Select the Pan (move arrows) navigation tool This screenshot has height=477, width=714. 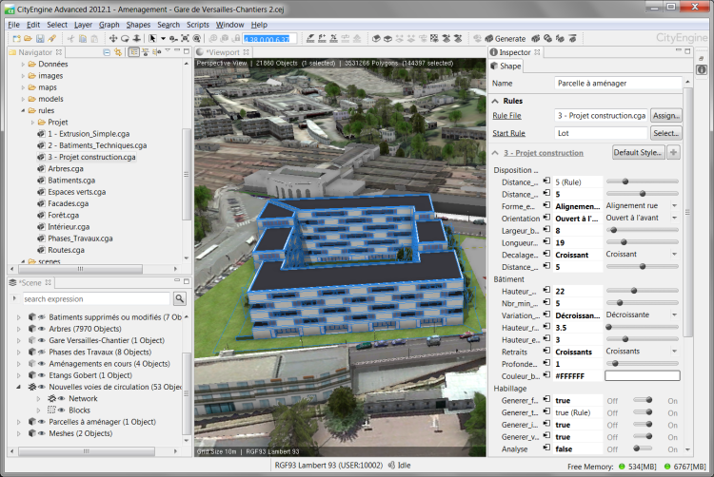(x=113, y=39)
